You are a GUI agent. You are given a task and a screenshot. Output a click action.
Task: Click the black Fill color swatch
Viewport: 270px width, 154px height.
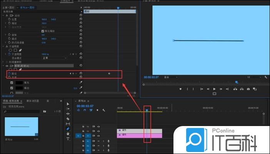point(19,82)
